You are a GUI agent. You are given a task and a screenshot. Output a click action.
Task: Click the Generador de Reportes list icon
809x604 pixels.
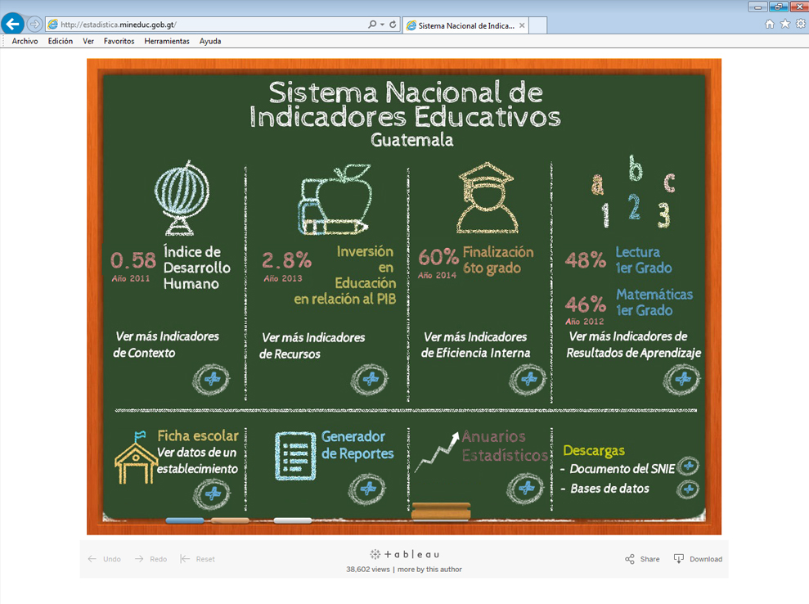point(295,455)
